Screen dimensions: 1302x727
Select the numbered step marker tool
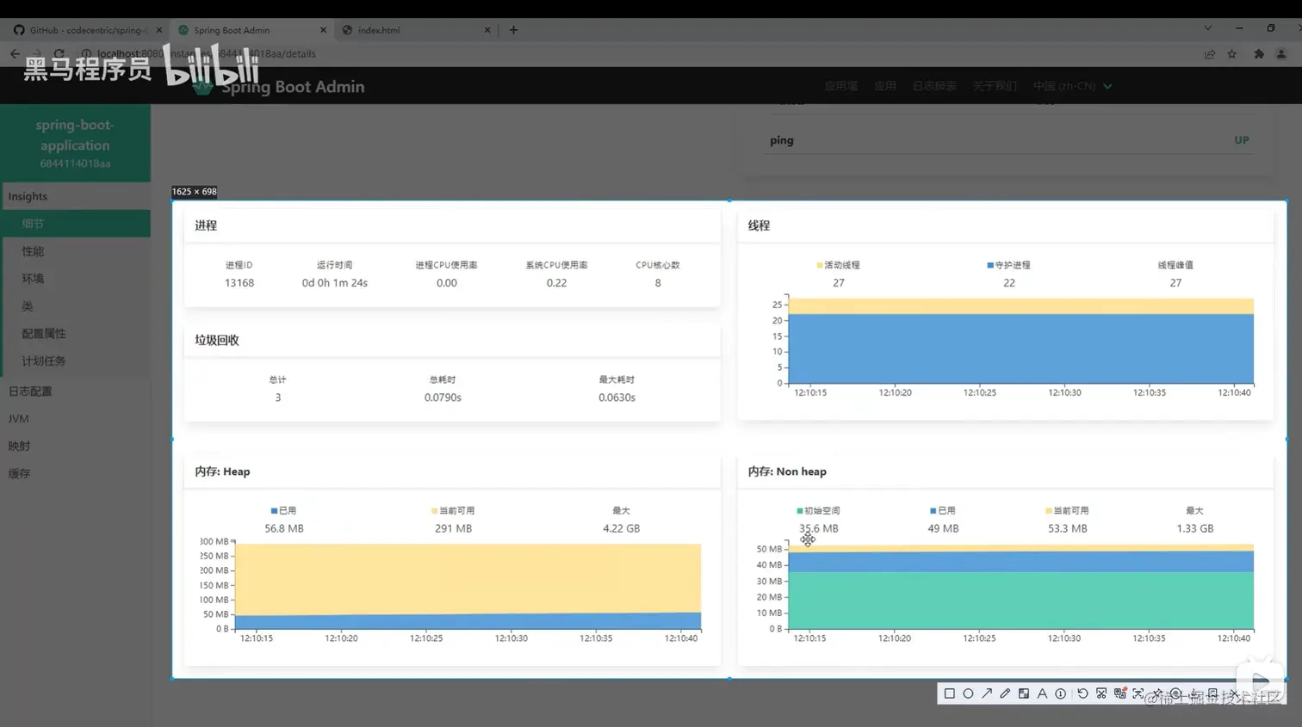(1061, 693)
